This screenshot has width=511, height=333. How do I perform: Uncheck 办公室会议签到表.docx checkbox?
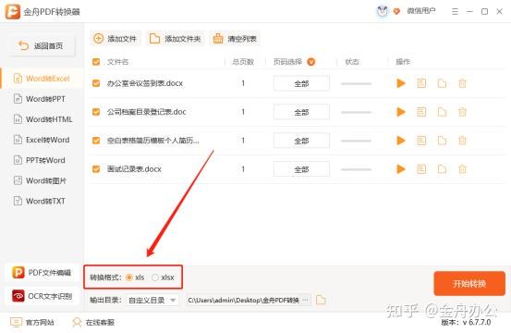(96, 83)
